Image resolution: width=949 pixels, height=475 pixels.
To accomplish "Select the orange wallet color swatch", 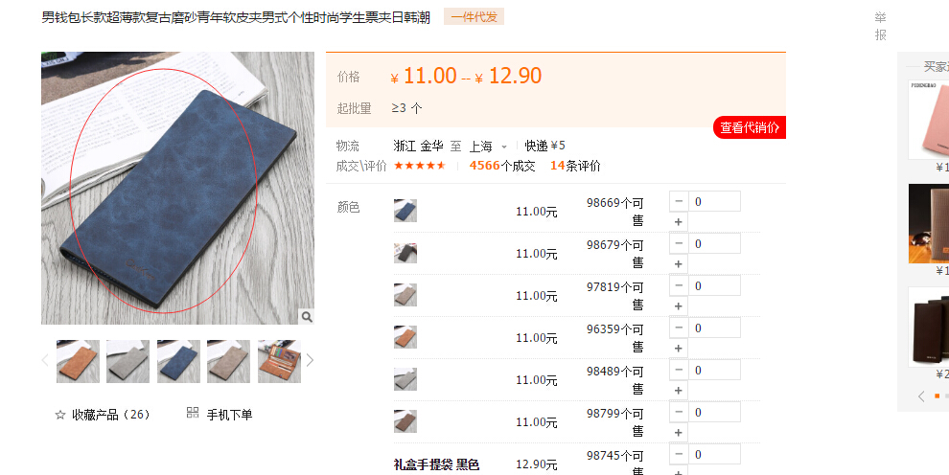I will [405, 337].
